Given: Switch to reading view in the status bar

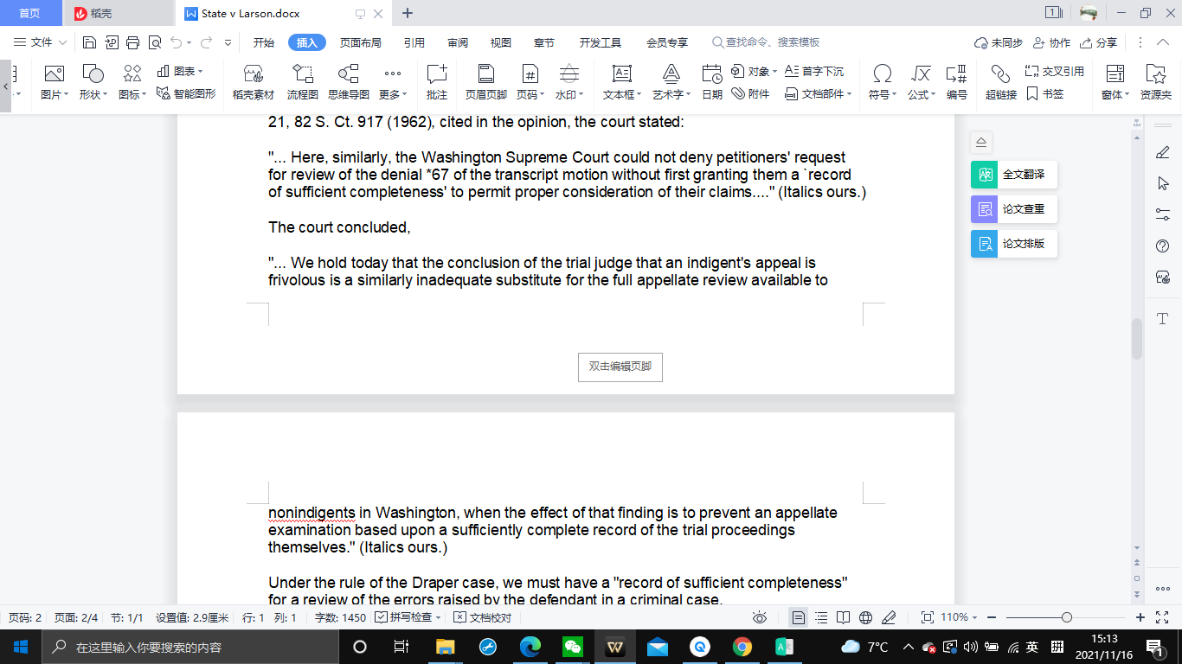Looking at the screenshot, I should click(844, 617).
